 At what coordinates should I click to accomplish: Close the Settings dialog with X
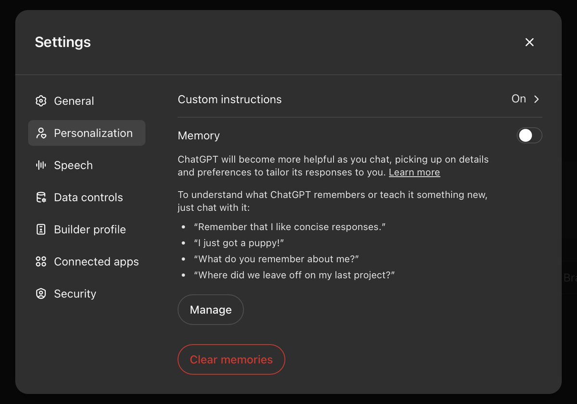(529, 42)
